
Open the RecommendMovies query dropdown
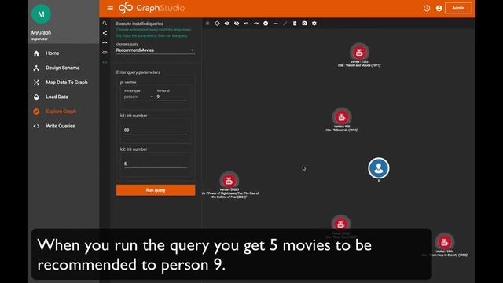pos(156,50)
